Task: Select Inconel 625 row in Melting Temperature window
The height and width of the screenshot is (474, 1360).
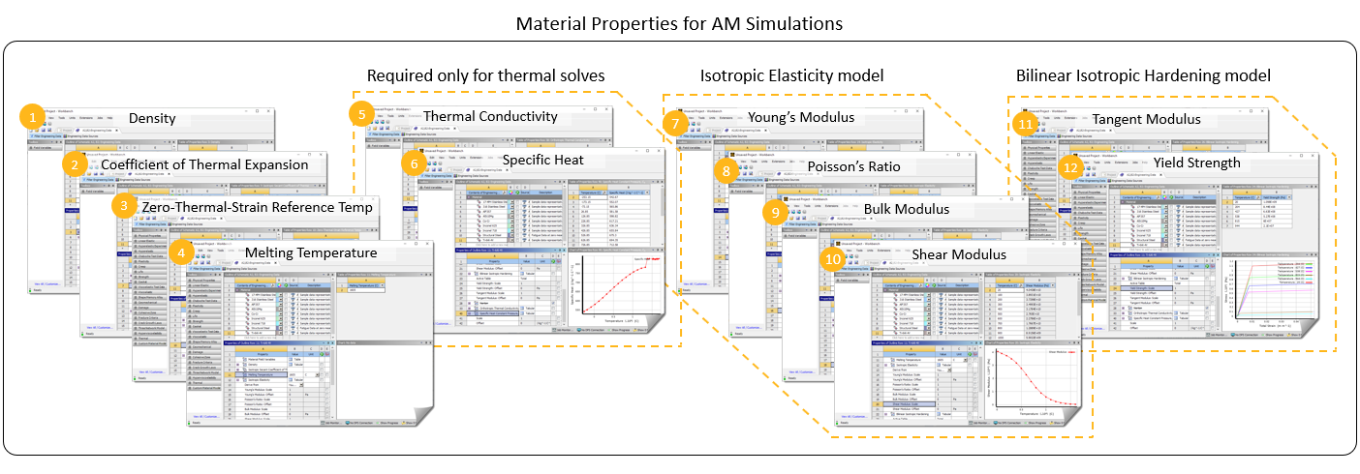Action: [x=258, y=318]
